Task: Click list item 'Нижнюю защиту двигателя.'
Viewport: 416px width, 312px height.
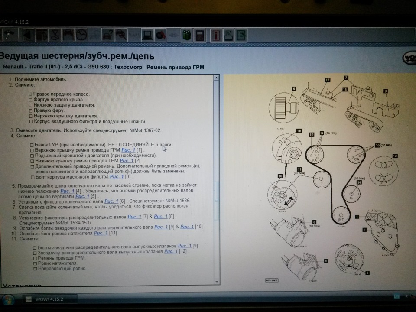Action: point(64,105)
